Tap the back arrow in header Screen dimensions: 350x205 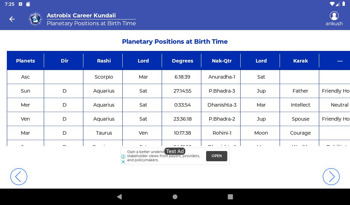(12, 19)
